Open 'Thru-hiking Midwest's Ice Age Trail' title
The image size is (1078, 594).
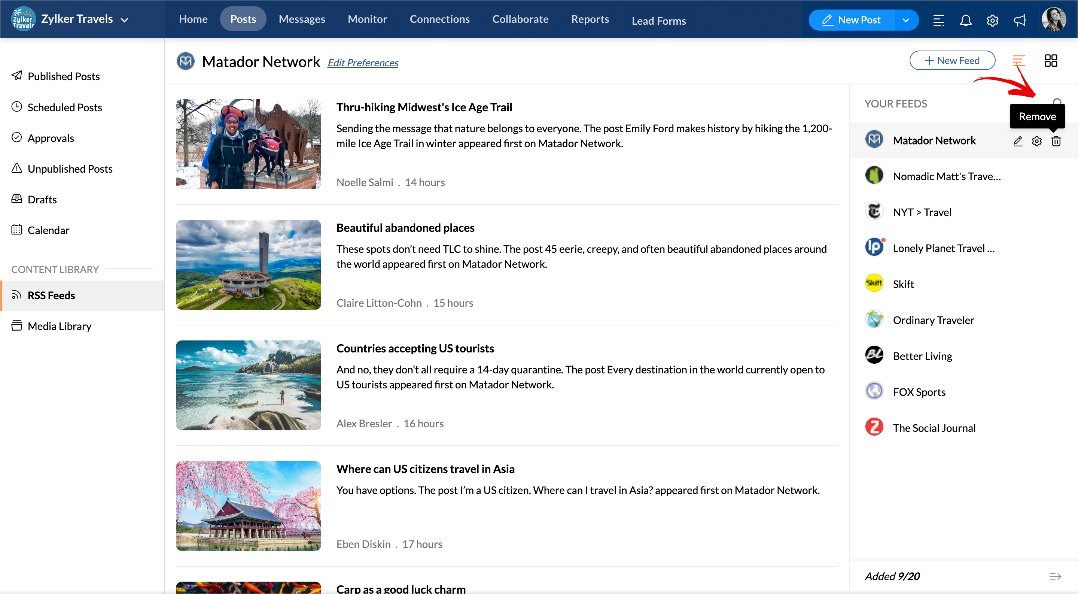tap(424, 107)
